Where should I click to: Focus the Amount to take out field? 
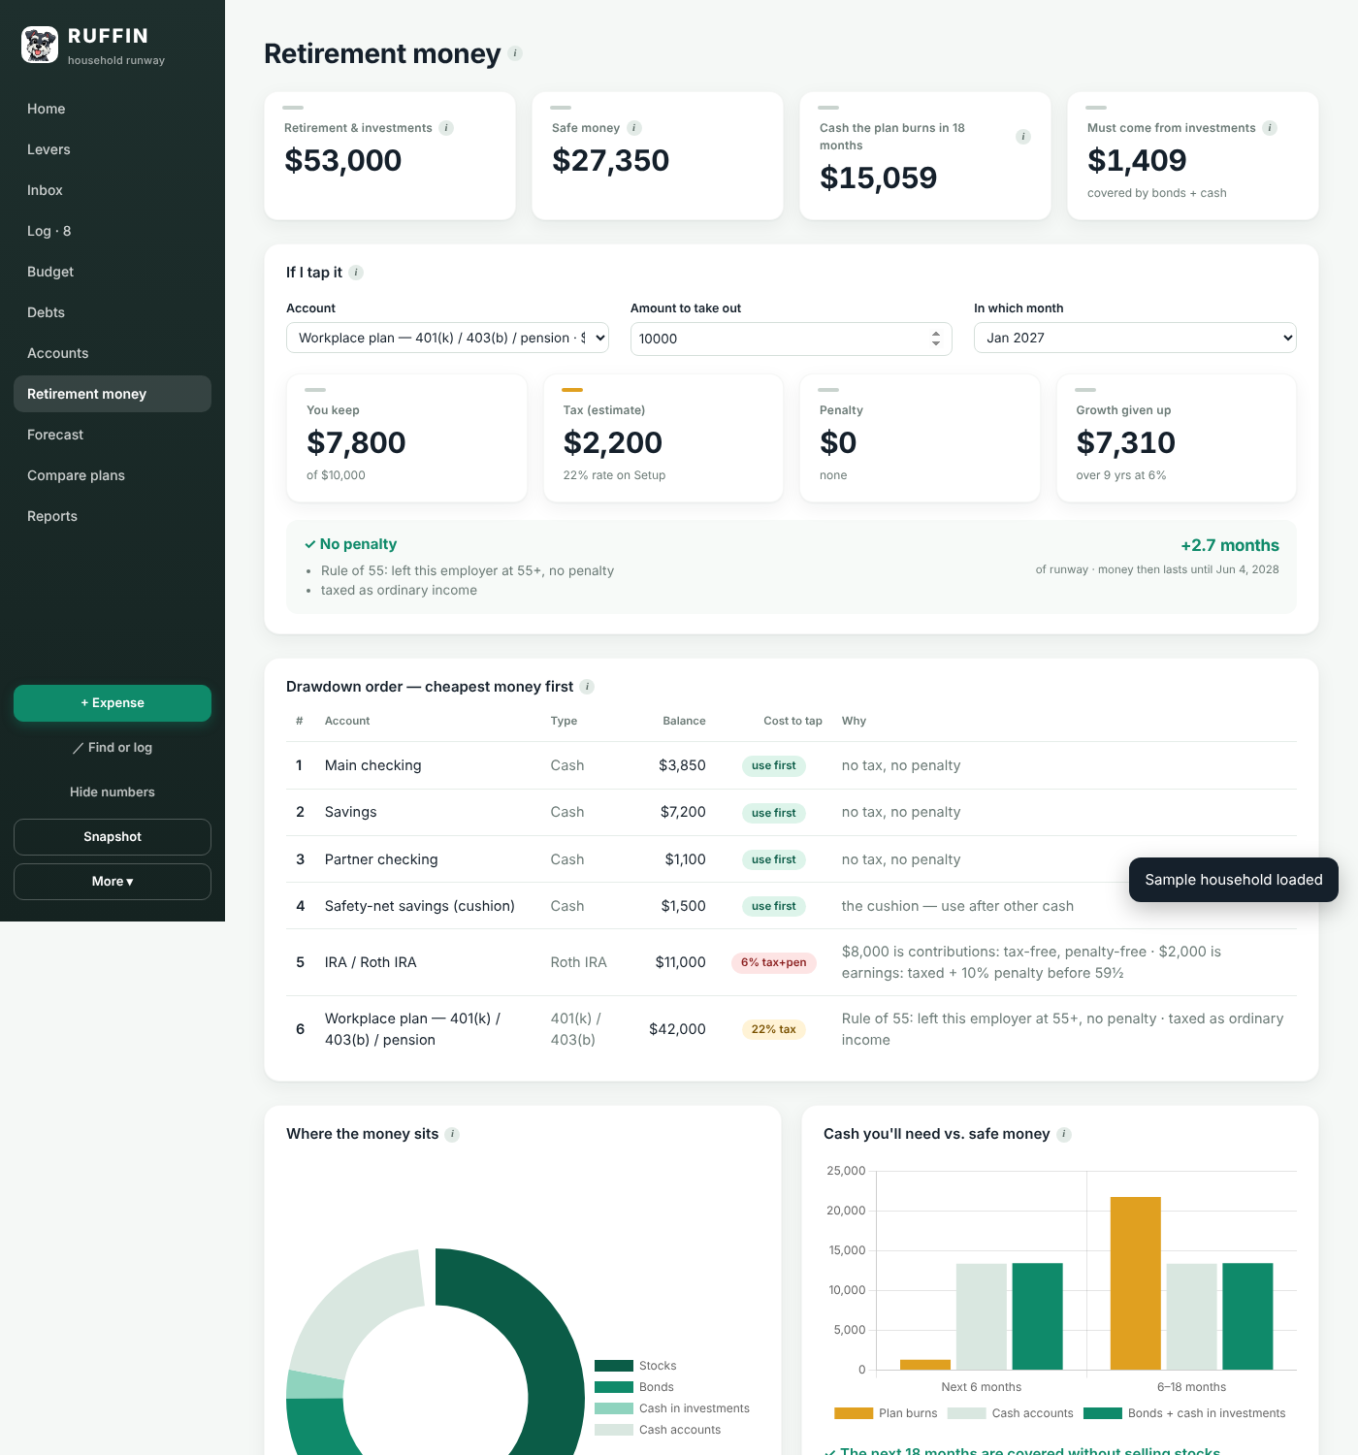click(791, 339)
